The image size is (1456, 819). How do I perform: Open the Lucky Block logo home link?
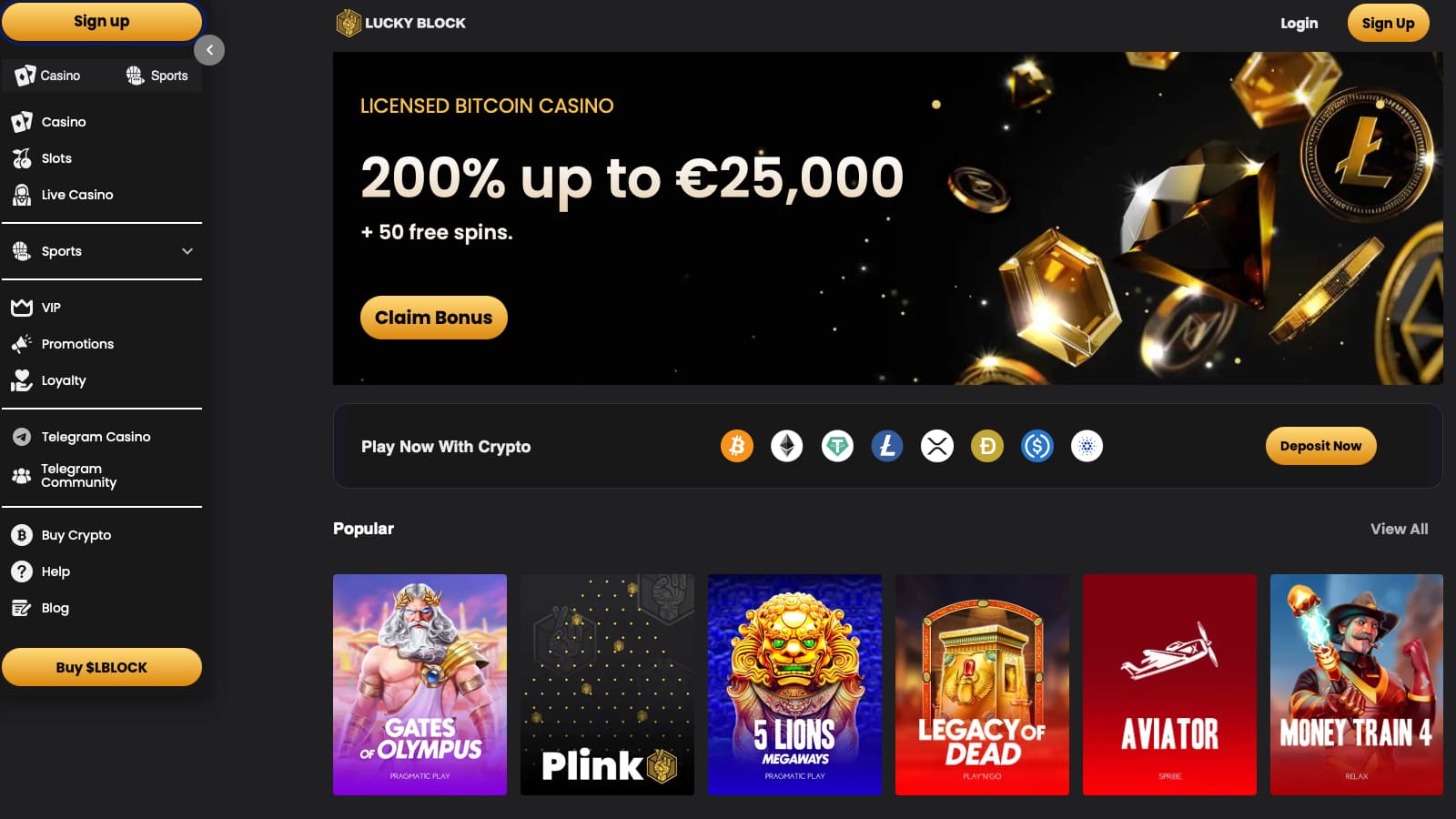pyautogui.click(x=401, y=23)
